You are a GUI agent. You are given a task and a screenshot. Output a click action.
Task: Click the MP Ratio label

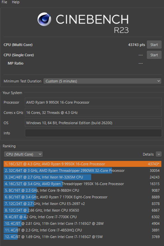click(16, 63)
